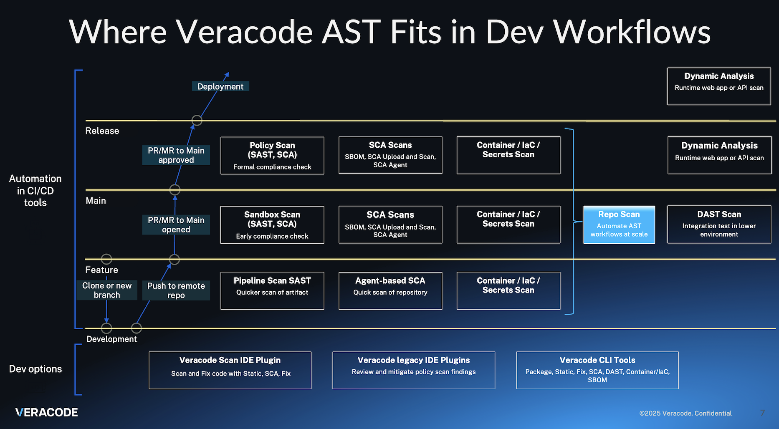Image resolution: width=779 pixels, height=429 pixels.
Task: Click the "PR/MR to Main approved" label
Action: 176,155
